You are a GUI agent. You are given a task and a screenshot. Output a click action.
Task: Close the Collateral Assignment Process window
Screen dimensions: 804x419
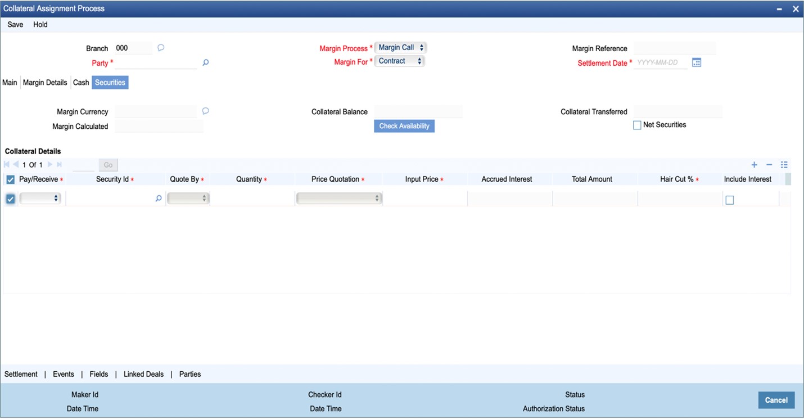(x=796, y=9)
